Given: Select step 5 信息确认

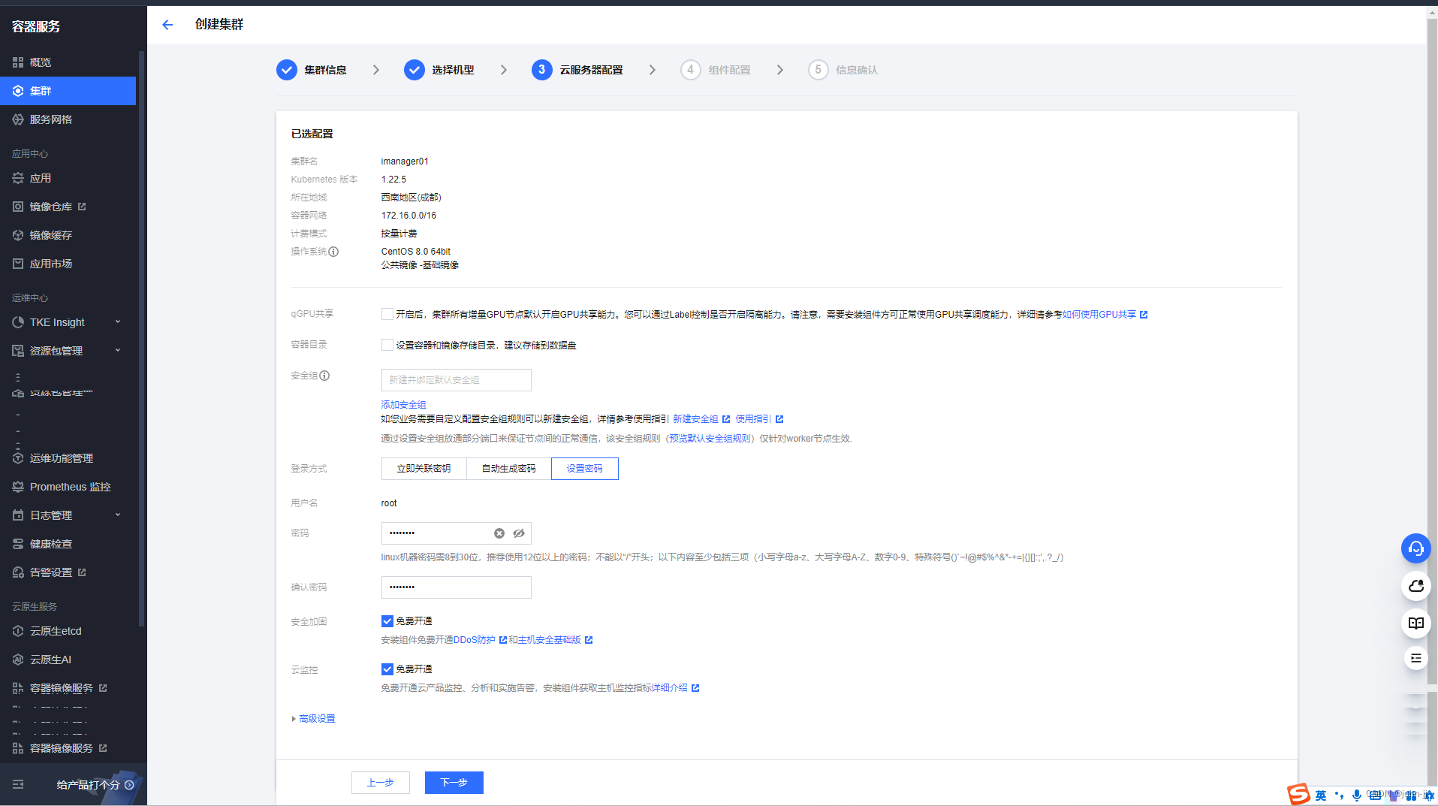Looking at the screenshot, I should coord(843,70).
